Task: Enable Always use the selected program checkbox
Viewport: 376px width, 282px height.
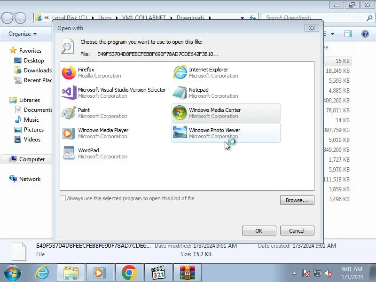Action: pos(63,198)
